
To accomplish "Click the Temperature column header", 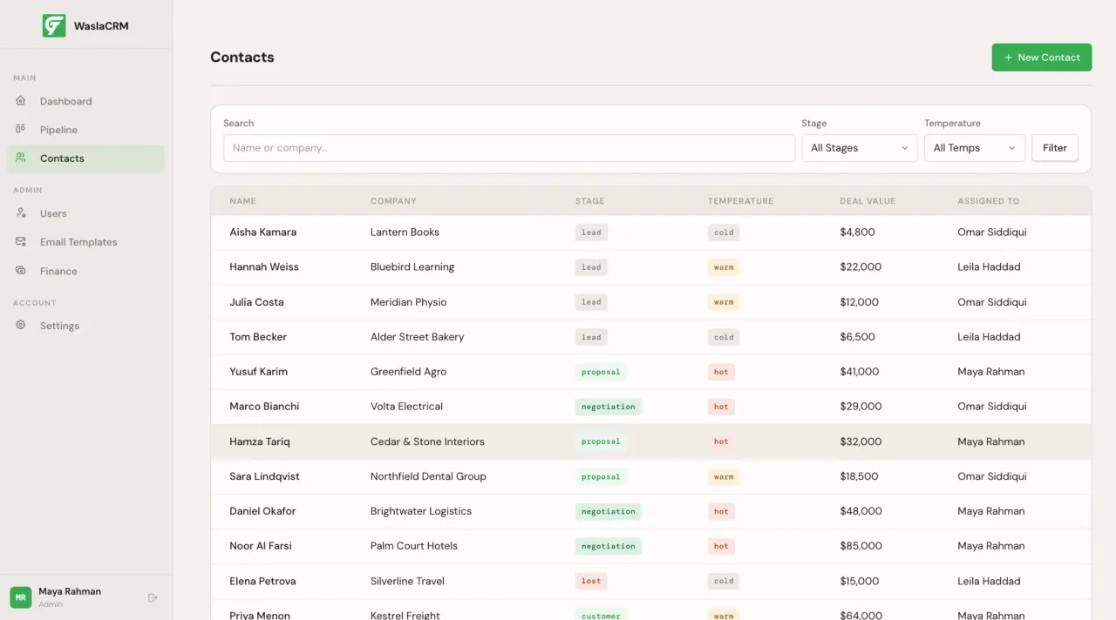I will [740, 201].
